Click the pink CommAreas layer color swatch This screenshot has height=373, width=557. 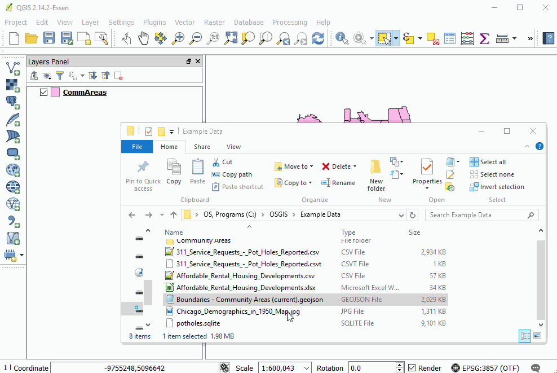[55, 93]
